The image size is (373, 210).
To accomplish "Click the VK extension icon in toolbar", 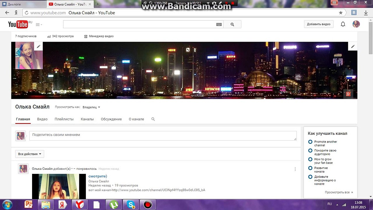I will [x=354, y=13].
